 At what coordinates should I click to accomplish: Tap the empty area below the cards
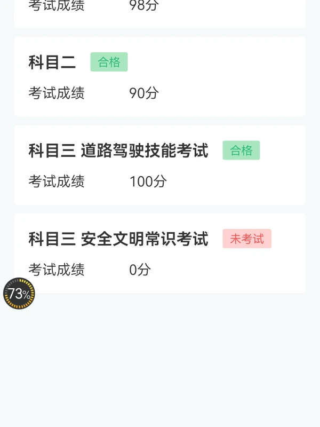[160, 359]
